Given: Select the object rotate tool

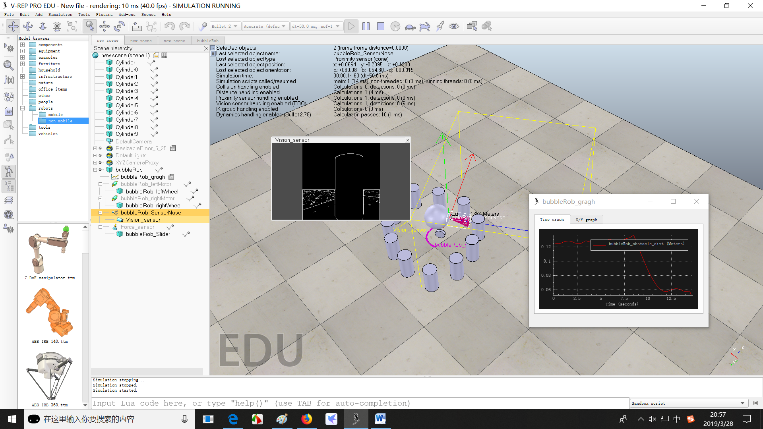Looking at the screenshot, I should [119, 26].
